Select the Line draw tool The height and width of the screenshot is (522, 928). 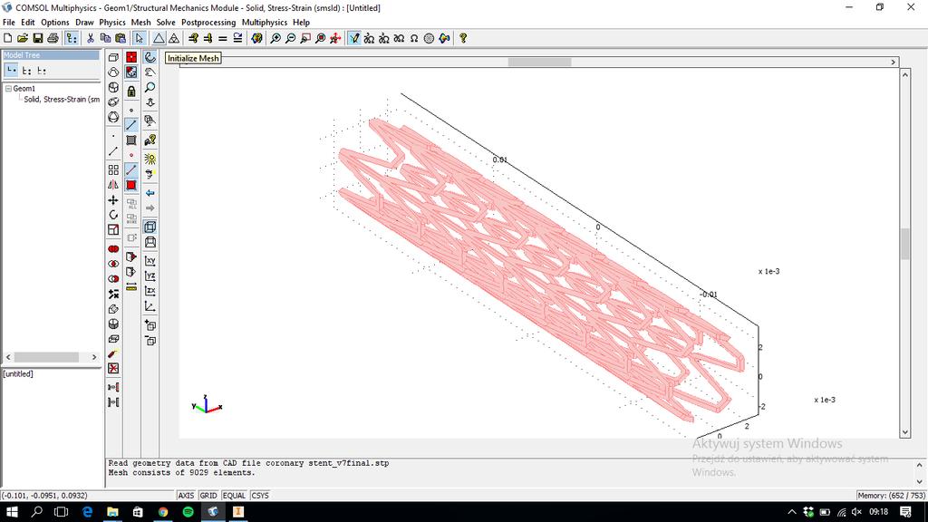[x=113, y=151]
